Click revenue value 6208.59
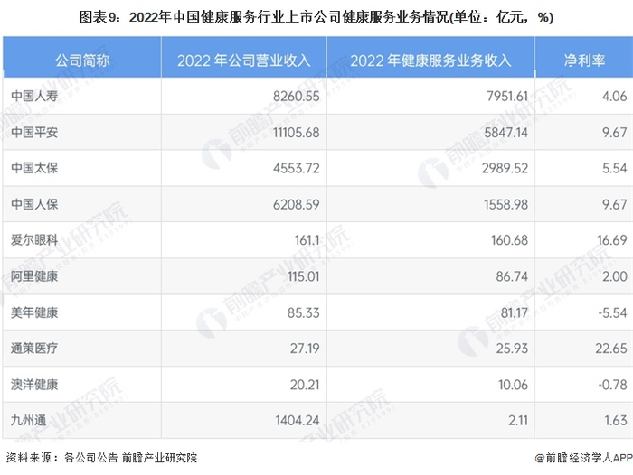Screen dimensions: 633x475 click(x=296, y=204)
